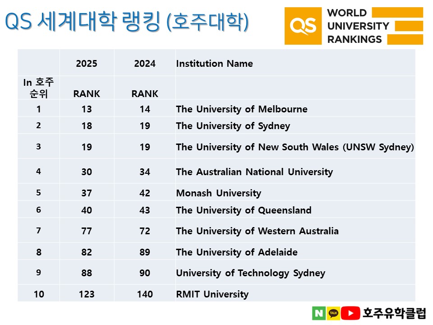The width and height of the screenshot is (433, 325).
Task: Click Monash University's 2025 rank 37
Action: coord(87,193)
